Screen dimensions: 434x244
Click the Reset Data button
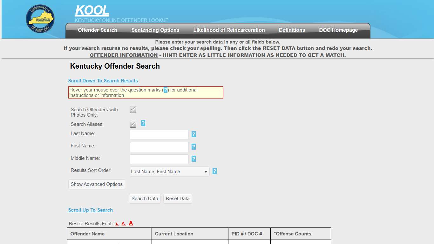point(177,198)
